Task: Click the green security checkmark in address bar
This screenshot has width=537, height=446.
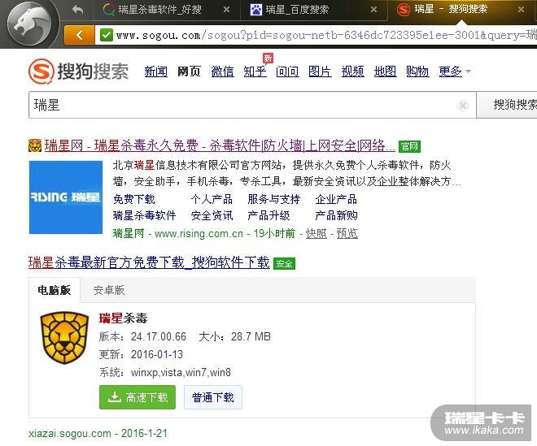Action: (106, 35)
